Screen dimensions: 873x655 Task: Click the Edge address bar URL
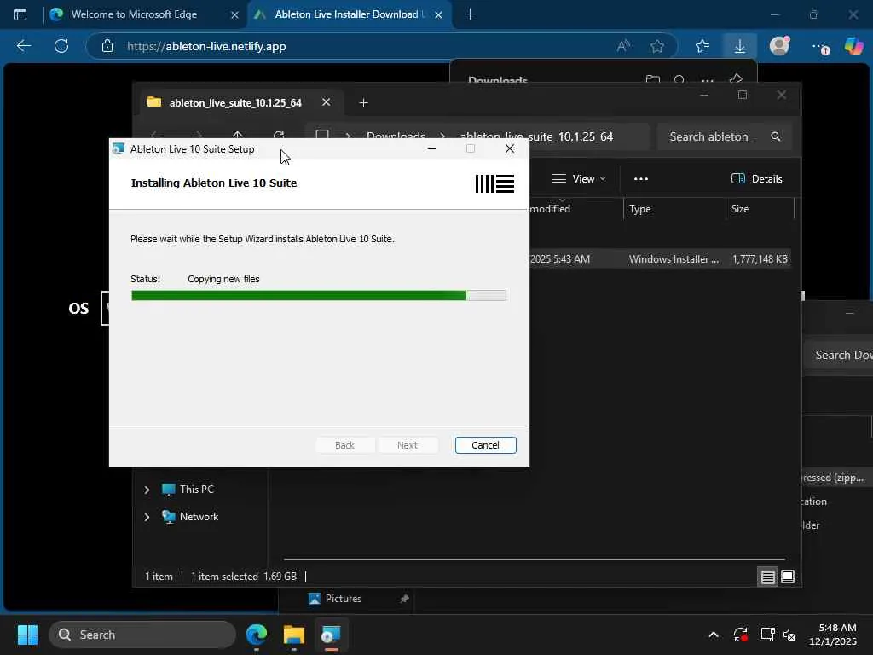[x=206, y=46]
